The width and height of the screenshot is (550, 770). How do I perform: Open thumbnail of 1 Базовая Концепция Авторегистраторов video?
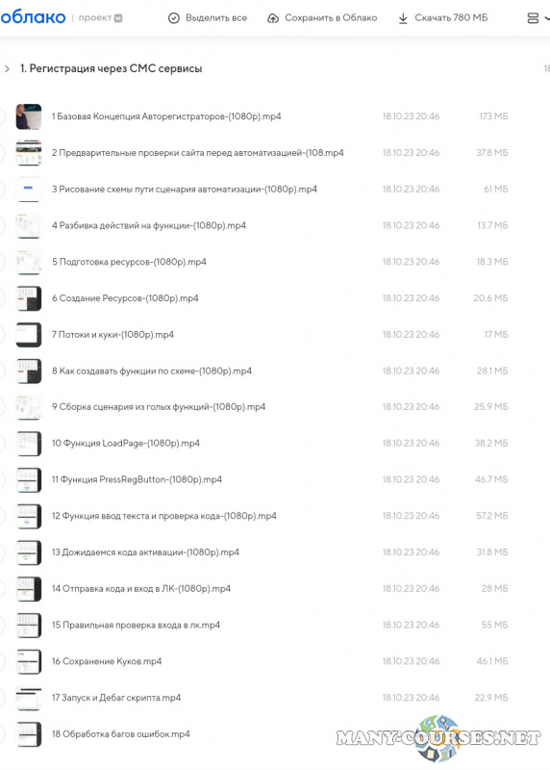tap(29, 116)
